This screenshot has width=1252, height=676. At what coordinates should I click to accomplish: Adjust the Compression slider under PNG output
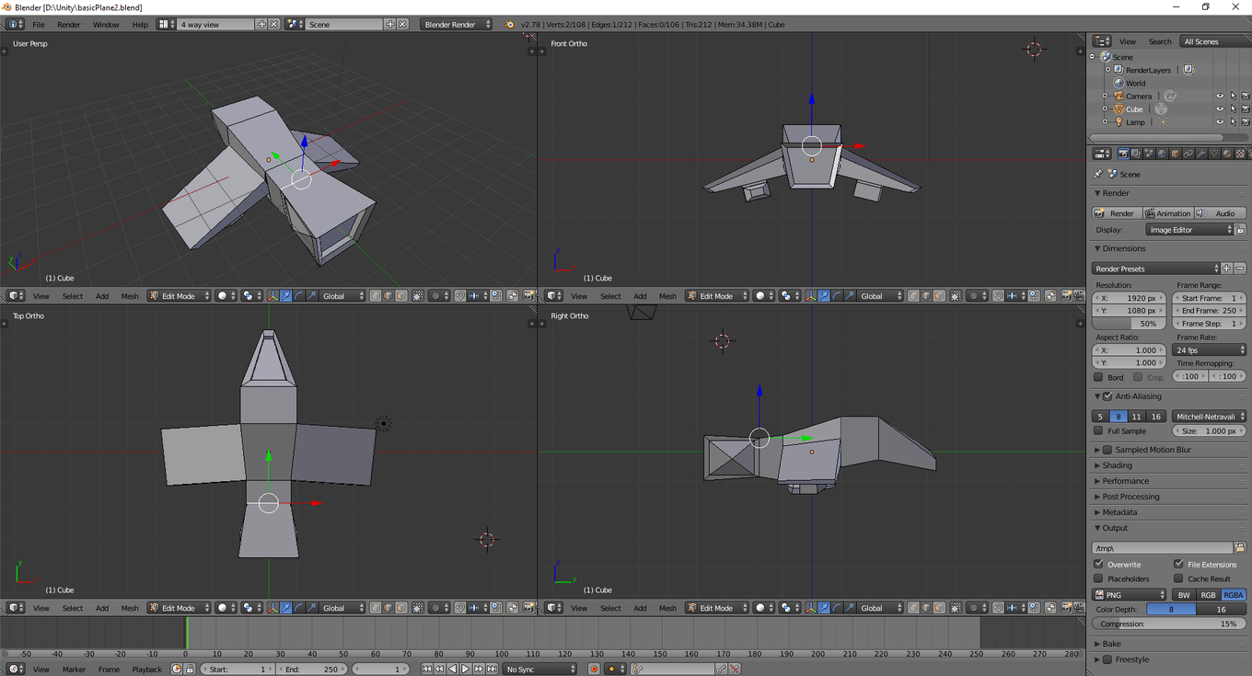point(1167,624)
